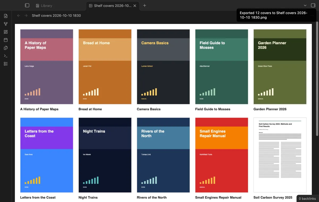This screenshot has height=202, width=319.
Task: Click the insert template copy icon
Action: [6, 48]
